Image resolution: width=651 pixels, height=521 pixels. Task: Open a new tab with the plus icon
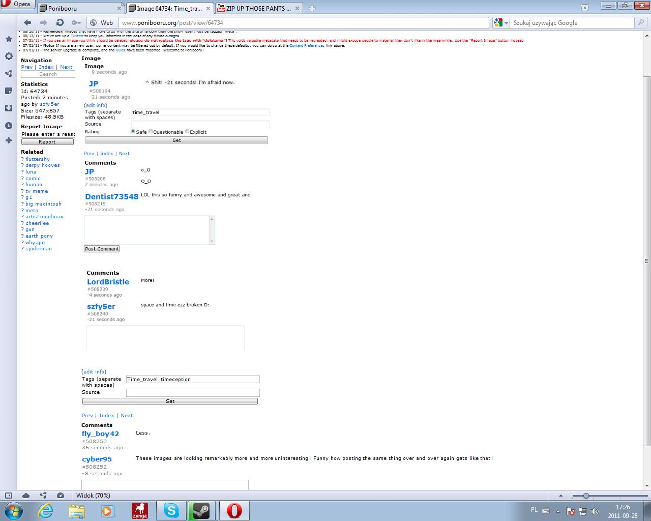click(312, 8)
